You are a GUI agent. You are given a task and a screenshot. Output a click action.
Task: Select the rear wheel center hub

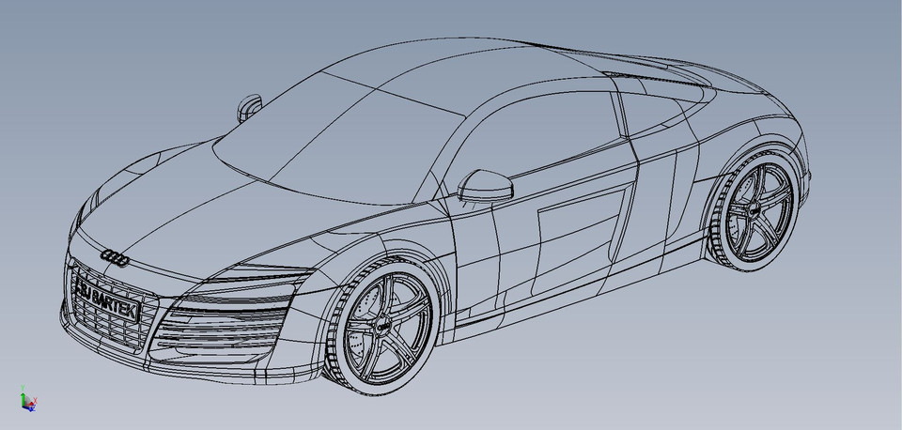[x=754, y=211]
